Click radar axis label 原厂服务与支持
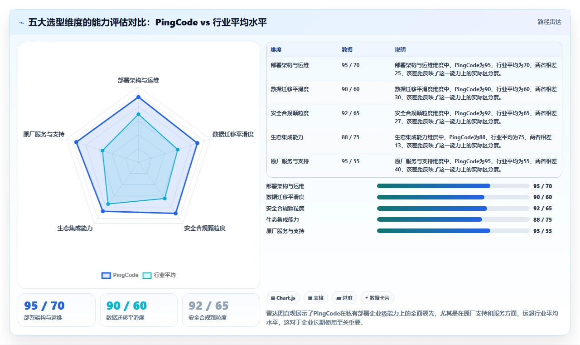 [x=44, y=134]
